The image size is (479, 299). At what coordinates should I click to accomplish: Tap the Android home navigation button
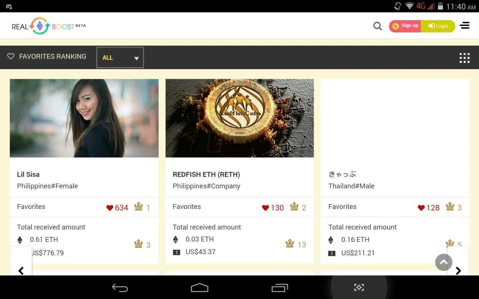199,287
